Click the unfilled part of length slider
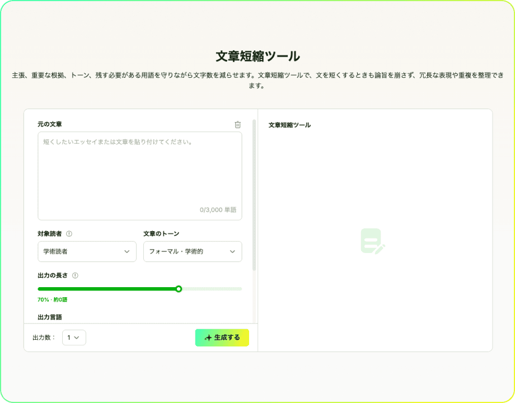 point(212,289)
